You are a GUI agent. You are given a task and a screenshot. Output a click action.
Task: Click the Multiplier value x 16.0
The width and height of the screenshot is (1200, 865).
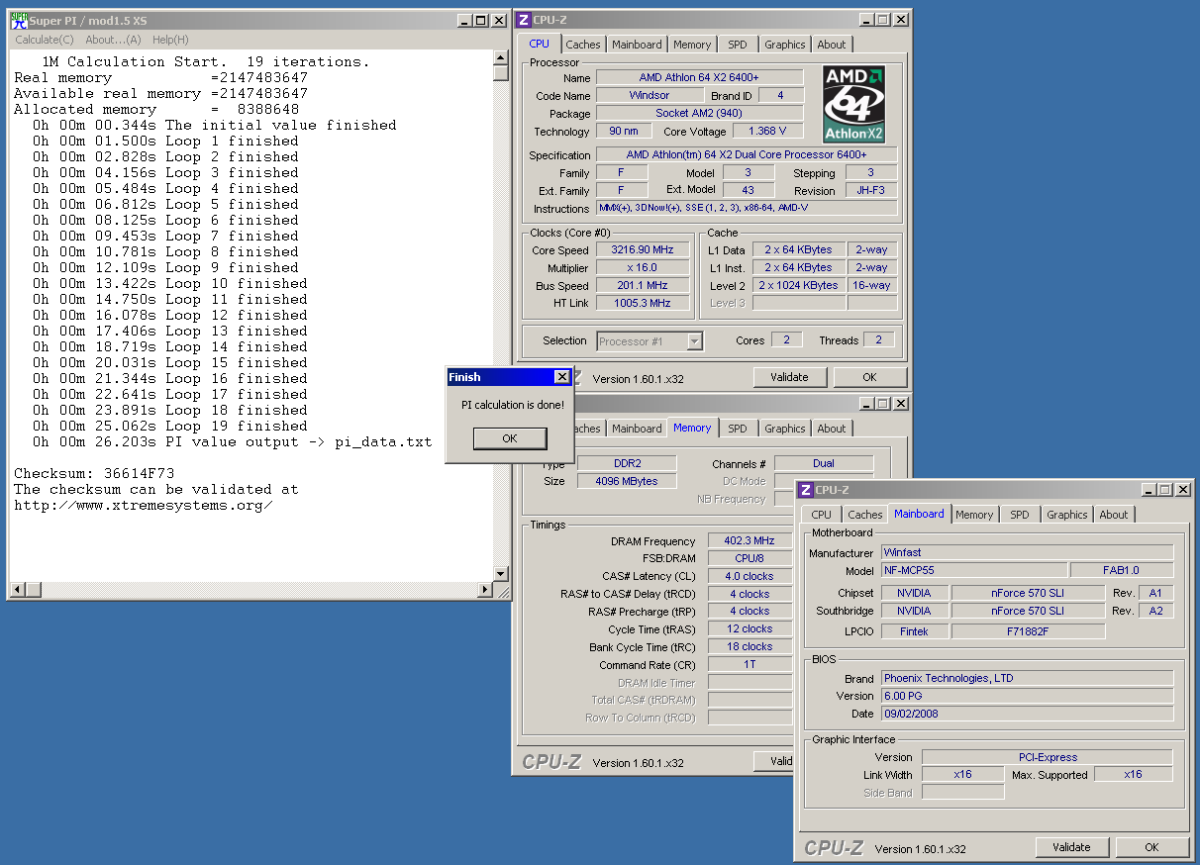tap(643, 268)
